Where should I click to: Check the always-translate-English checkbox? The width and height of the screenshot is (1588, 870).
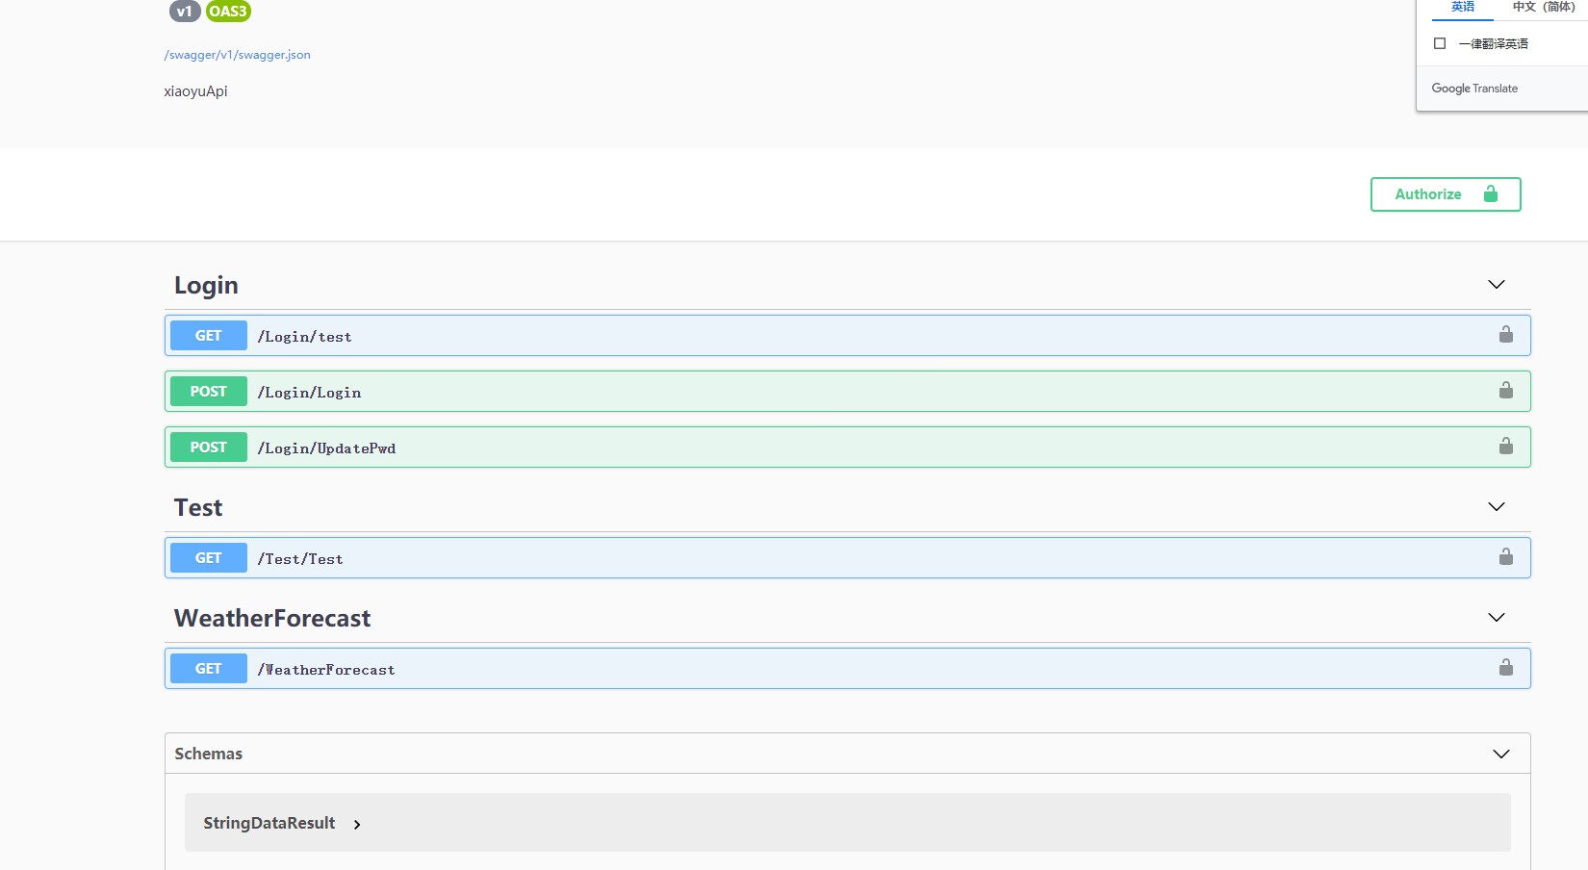pos(1440,43)
